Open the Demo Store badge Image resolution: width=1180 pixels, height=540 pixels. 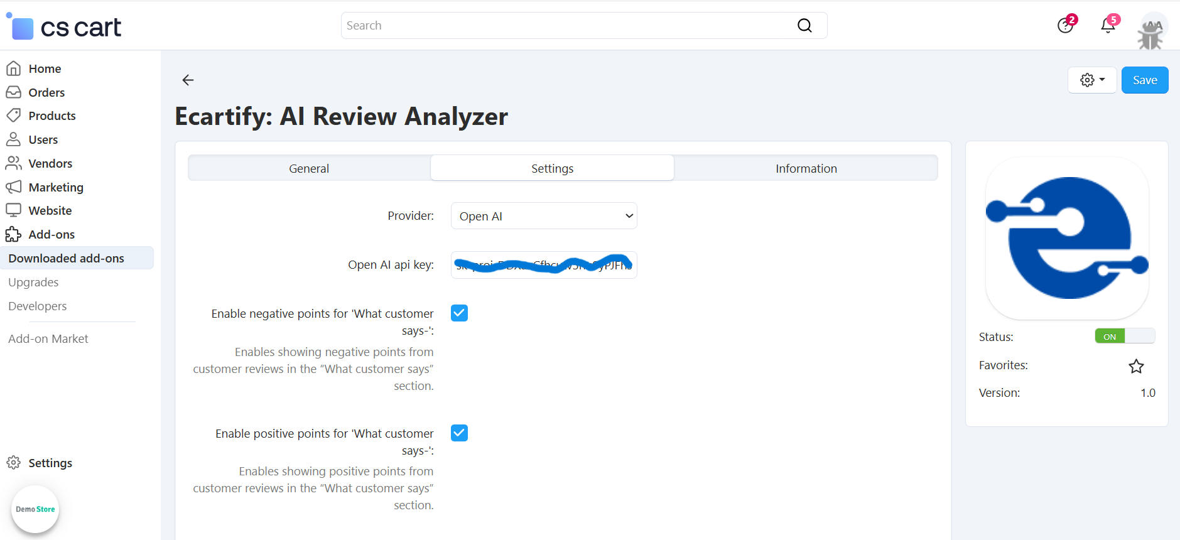[x=35, y=509]
